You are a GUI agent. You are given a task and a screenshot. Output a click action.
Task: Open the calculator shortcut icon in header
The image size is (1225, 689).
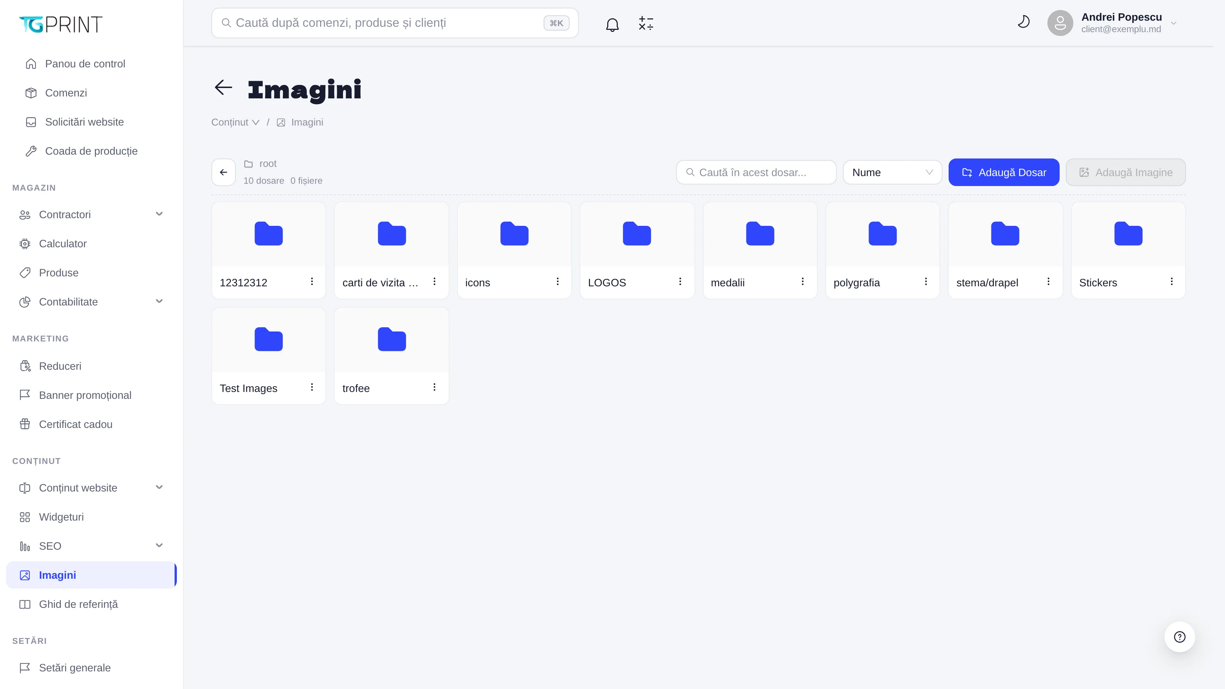[x=646, y=23]
